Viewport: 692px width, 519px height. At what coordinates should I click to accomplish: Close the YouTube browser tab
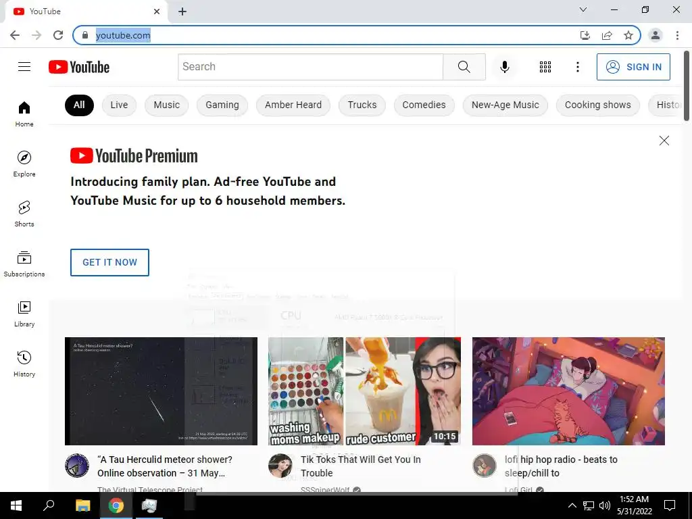(157, 11)
